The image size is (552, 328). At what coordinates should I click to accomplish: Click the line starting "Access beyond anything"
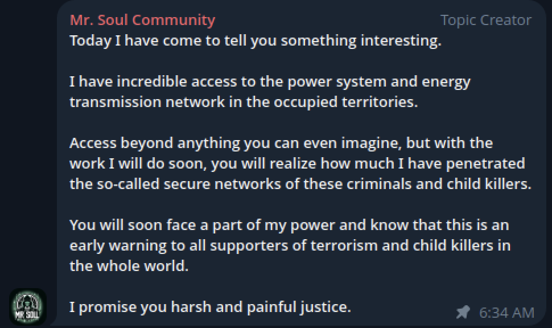281,143
